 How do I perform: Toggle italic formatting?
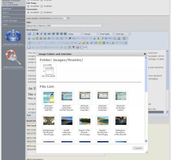(x=41, y=34)
